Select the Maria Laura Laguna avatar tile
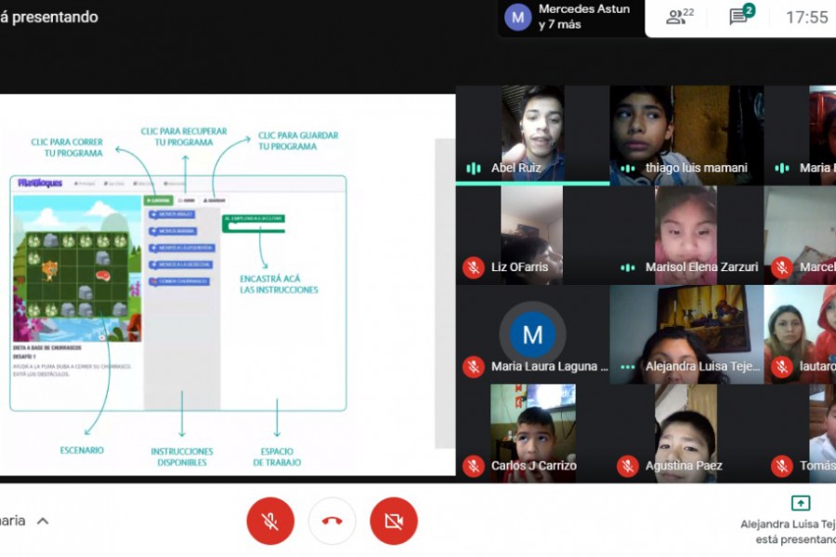The image size is (836, 557). [x=532, y=334]
